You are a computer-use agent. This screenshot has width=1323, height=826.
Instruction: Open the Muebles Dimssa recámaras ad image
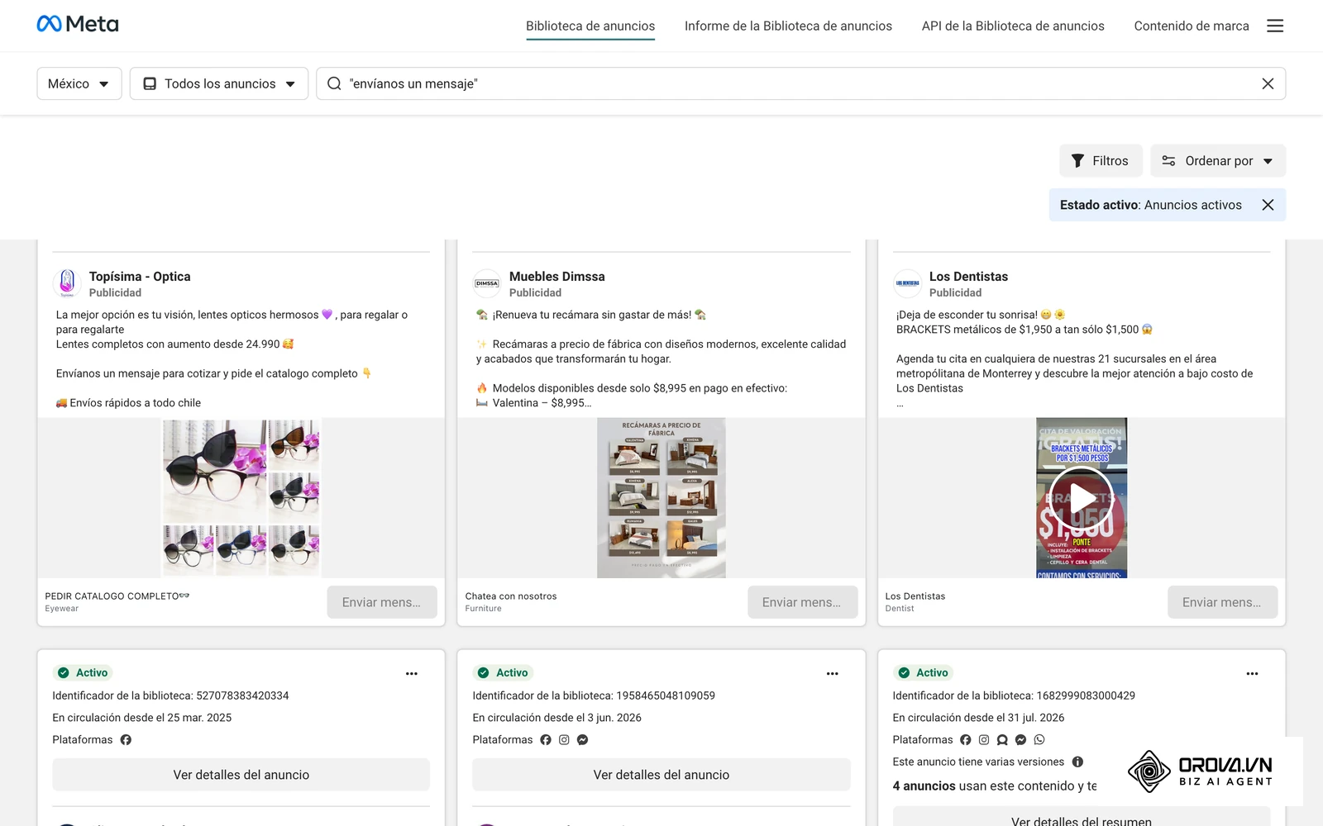tap(661, 497)
